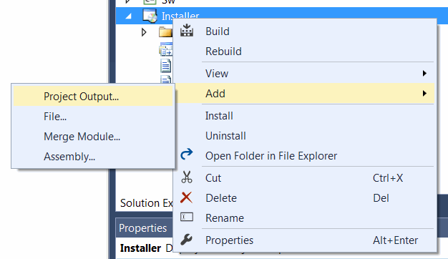Click the wrench Properties icon
Viewport: 448px width, 259px height.
pos(186,240)
